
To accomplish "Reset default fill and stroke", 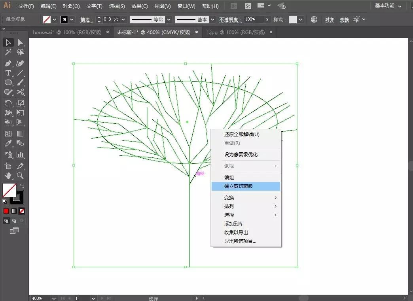I will pyautogui.click(x=5, y=202).
